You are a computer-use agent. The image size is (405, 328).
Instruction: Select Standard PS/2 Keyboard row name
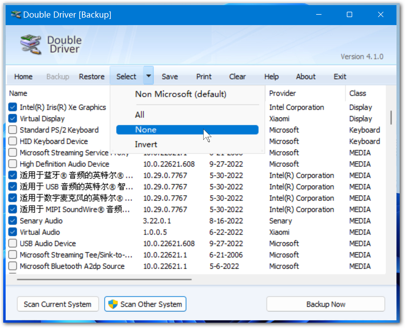(59, 130)
